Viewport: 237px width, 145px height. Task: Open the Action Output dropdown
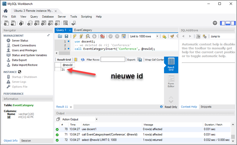96,119
